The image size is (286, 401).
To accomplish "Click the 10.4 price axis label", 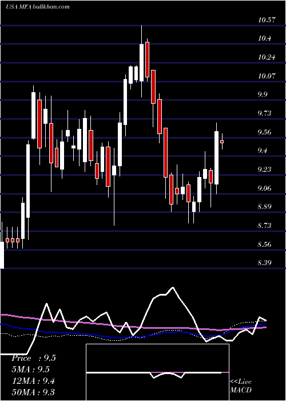I will click(264, 38).
